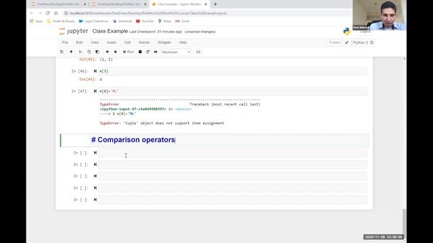Click the webcam video thumbnail

point(379,15)
